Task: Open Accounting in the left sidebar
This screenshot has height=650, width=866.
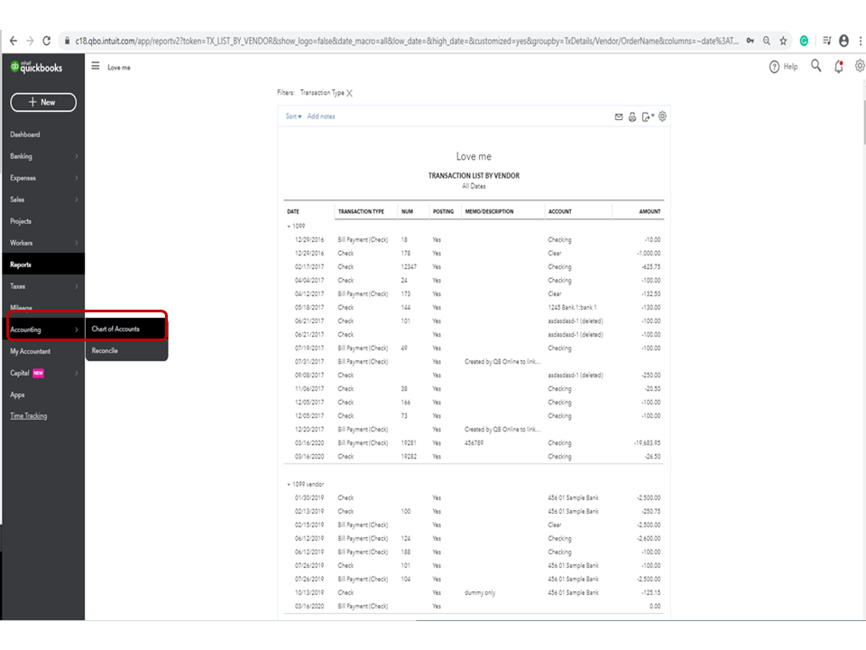Action: point(25,330)
